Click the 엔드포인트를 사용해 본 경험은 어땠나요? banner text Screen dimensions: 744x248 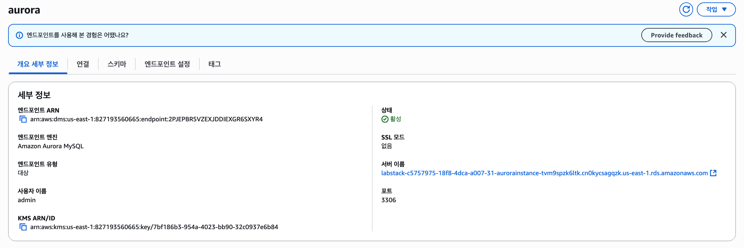[77, 35]
